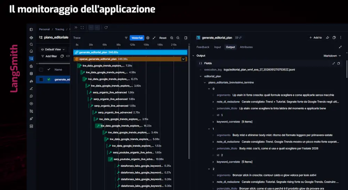Share the run with the arrow icon

coord(327,38)
